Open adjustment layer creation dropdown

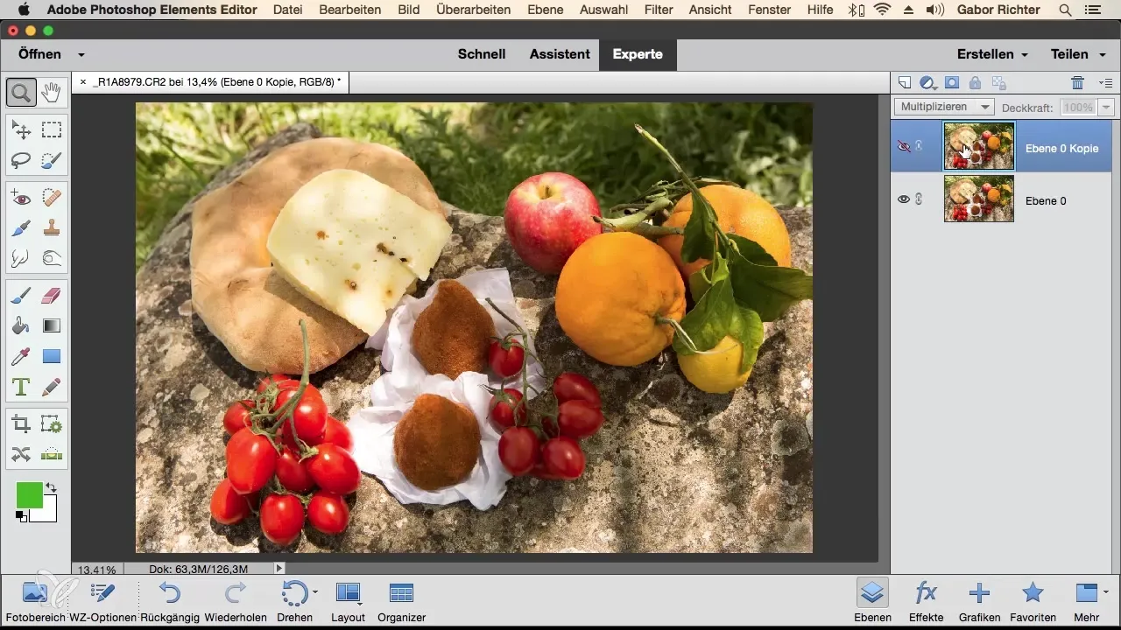(929, 83)
